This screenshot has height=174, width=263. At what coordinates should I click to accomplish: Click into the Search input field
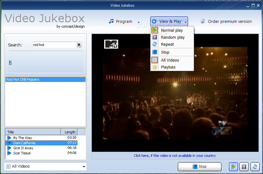pyautogui.click(x=55, y=45)
